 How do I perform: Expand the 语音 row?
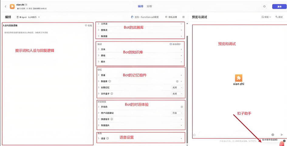tap(98, 138)
